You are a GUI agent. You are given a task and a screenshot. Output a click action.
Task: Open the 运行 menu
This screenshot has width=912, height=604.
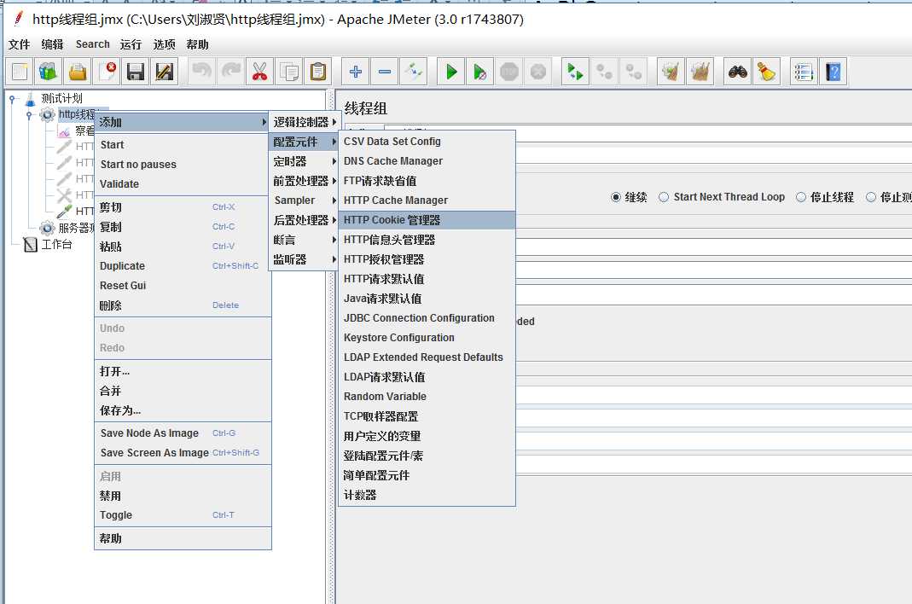[x=131, y=45]
